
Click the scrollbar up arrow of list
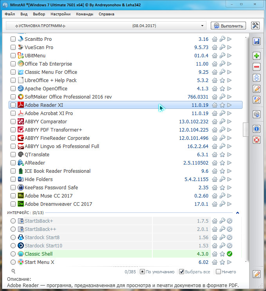[x=246, y=37]
